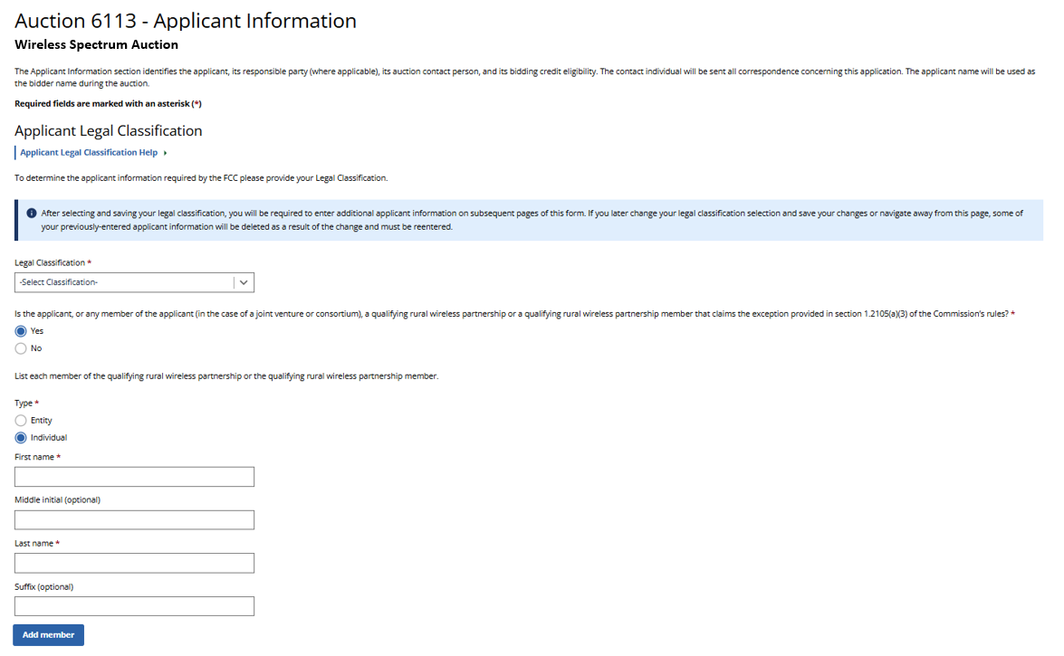The image size is (1064, 656).
Task: Click the Applicant Legal Classification section heading
Action: coord(109,130)
